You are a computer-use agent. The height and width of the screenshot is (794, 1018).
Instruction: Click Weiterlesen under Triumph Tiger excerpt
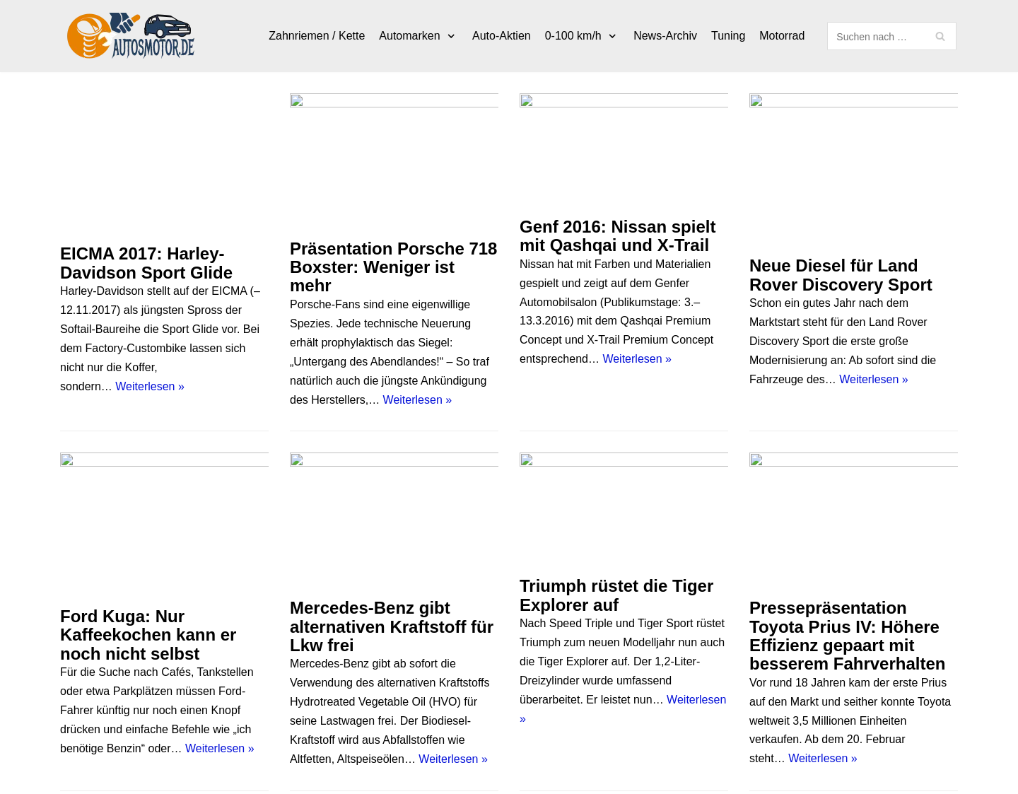pyautogui.click(x=696, y=700)
